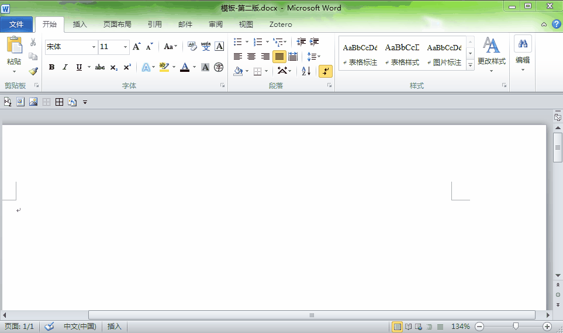This screenshot has height=333, width=563.
Task: Expand the font color dropdown arrow
Action: (194, 67)
